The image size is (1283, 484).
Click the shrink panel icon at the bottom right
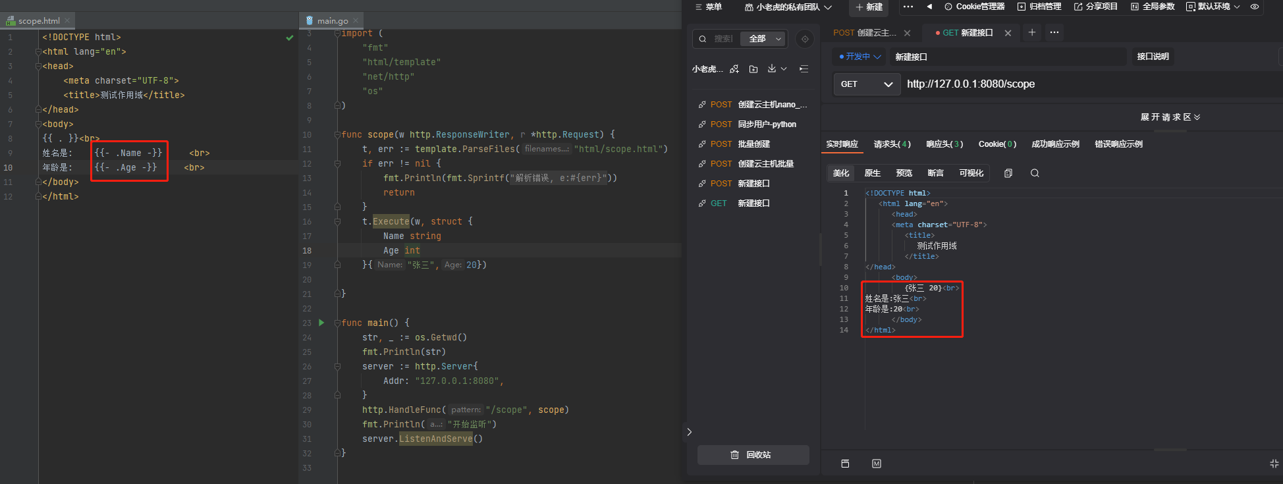[x=1274, y=464]
